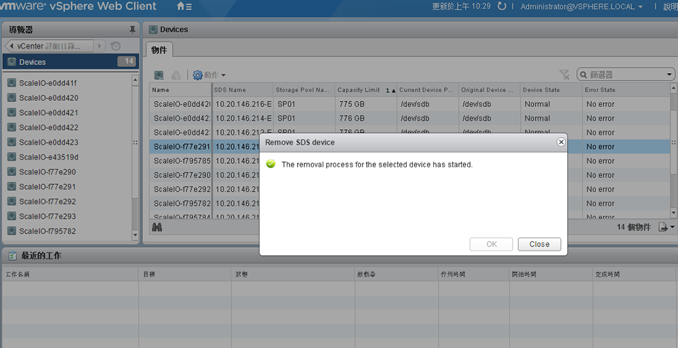
Task: Select the Devices node in the navigator
Action: (x=71, y=62)
